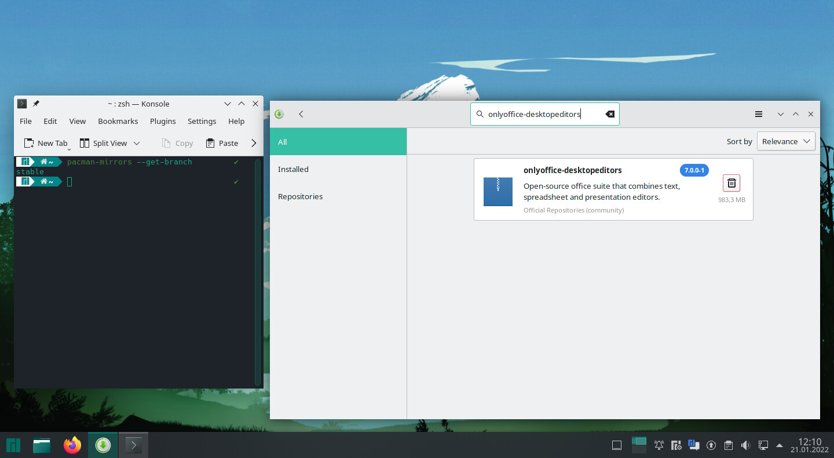Launch Firefox from the taskbar
This screenshot has width=834, height=458.
click(x=72, y=445)
